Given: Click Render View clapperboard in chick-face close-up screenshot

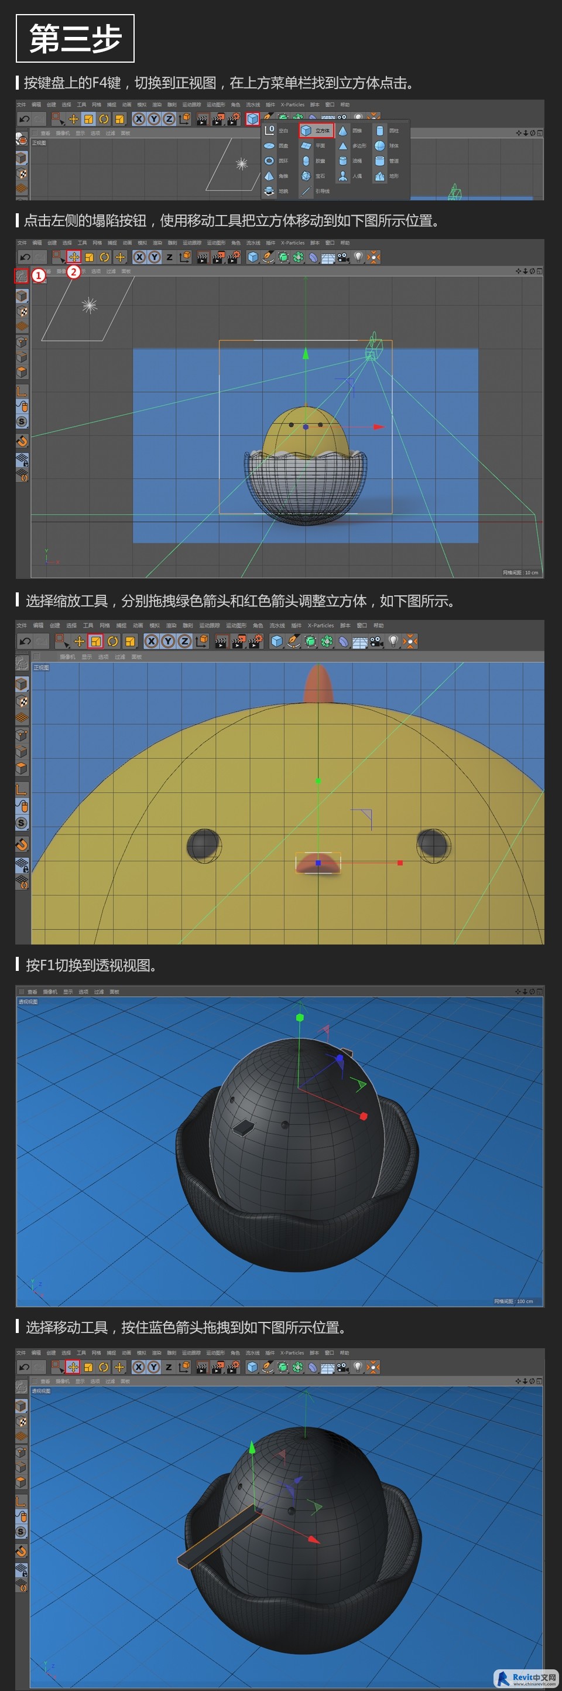Looking at the screenshot, I should [x=221, y=642].
